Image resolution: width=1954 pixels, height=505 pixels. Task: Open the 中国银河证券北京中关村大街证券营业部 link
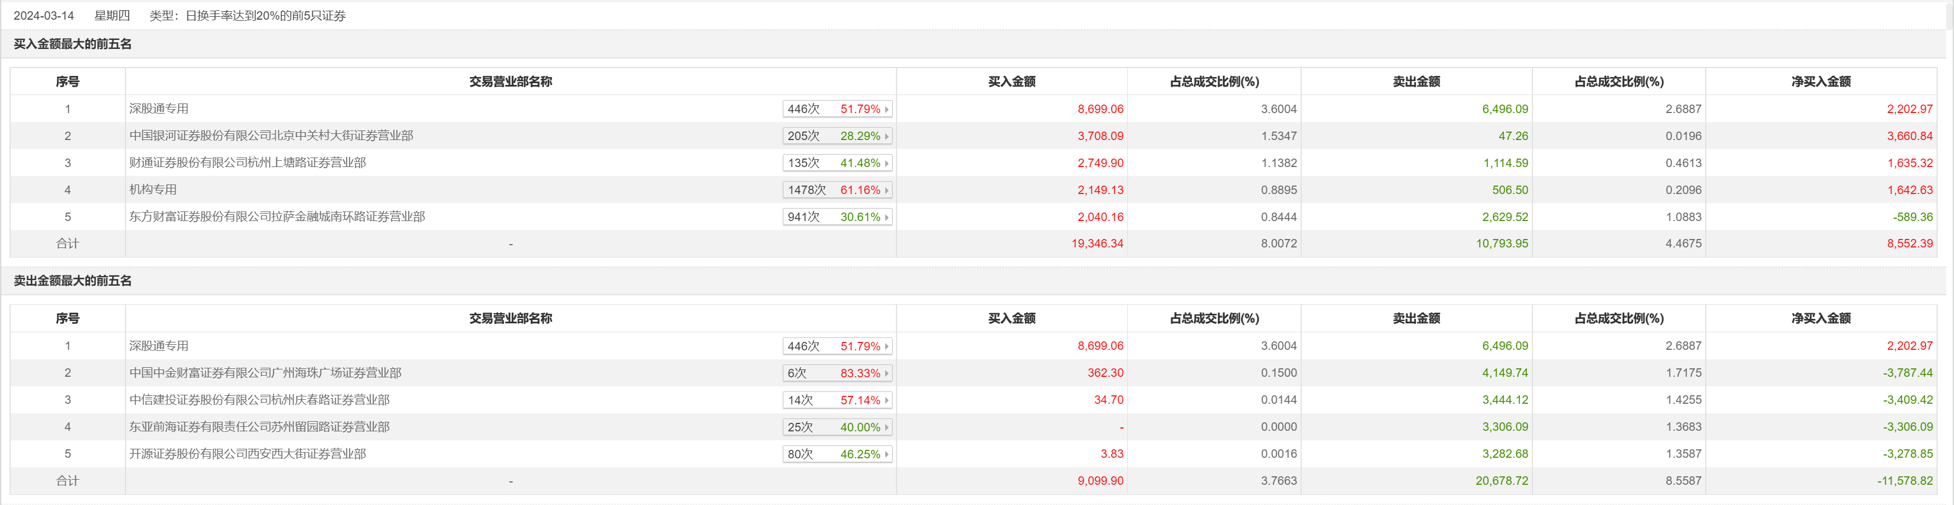[271, 136]
